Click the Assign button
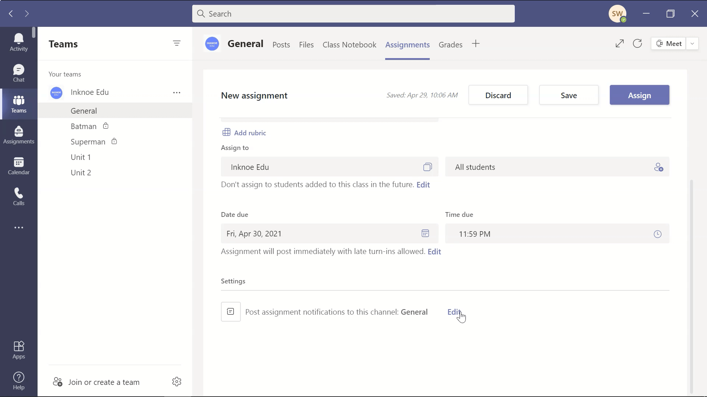This screenshot has height=397, width=707. [x=640, y=95]
